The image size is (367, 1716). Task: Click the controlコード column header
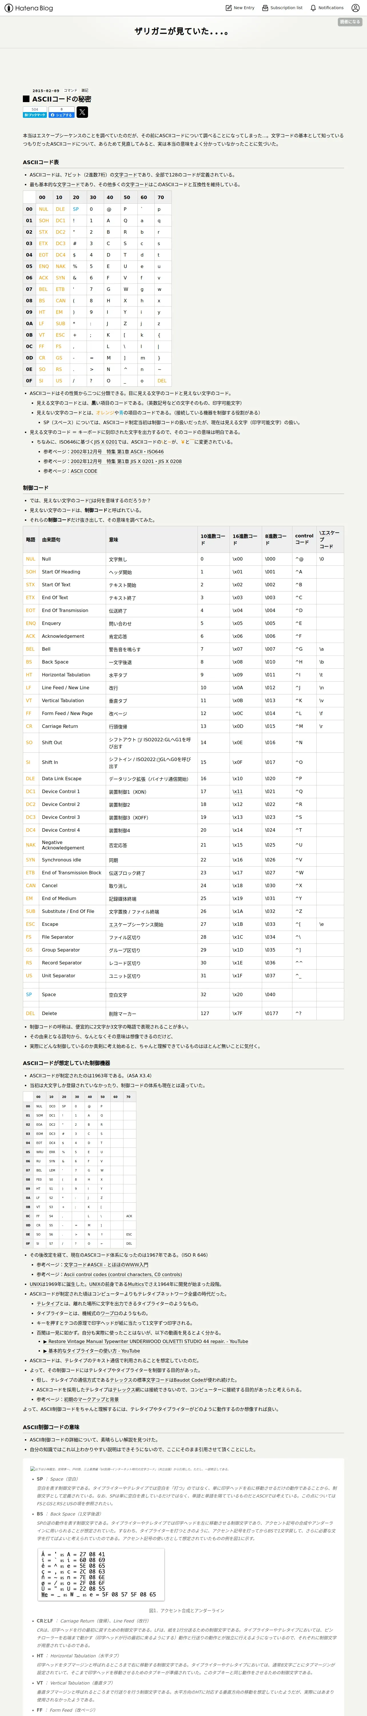point(304,540)
